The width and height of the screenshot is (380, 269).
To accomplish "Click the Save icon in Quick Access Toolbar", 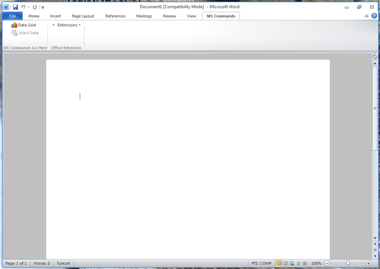I will pyautogui.click(x=15, y=7).
